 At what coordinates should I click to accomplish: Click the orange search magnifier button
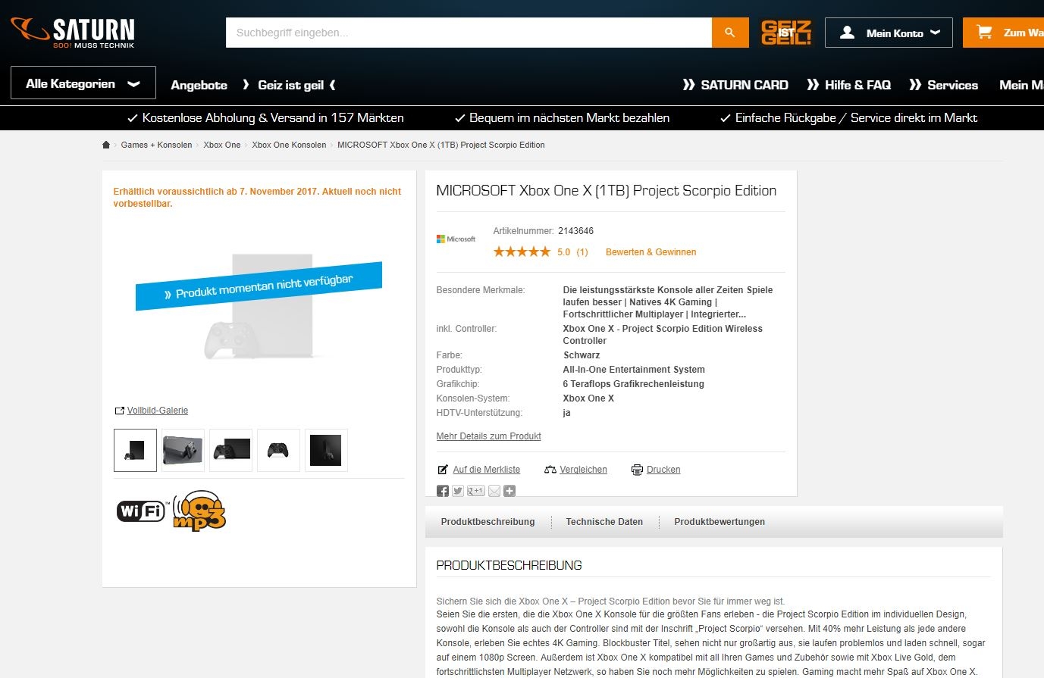730,33
